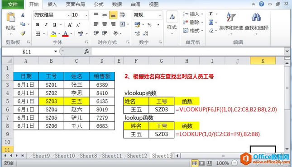Image resolution: width=292 pixels, height=167 pixels.
Task: Switch to the 审阅 Review tab
Action: click(135, 5)
